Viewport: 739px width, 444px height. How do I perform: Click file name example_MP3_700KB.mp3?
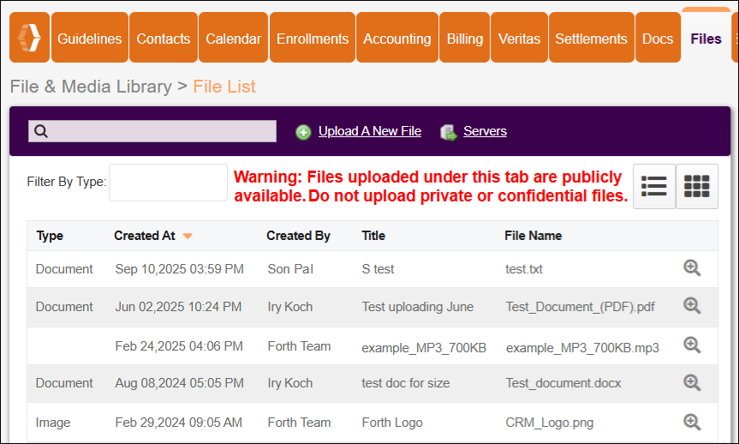pos(582,348)
